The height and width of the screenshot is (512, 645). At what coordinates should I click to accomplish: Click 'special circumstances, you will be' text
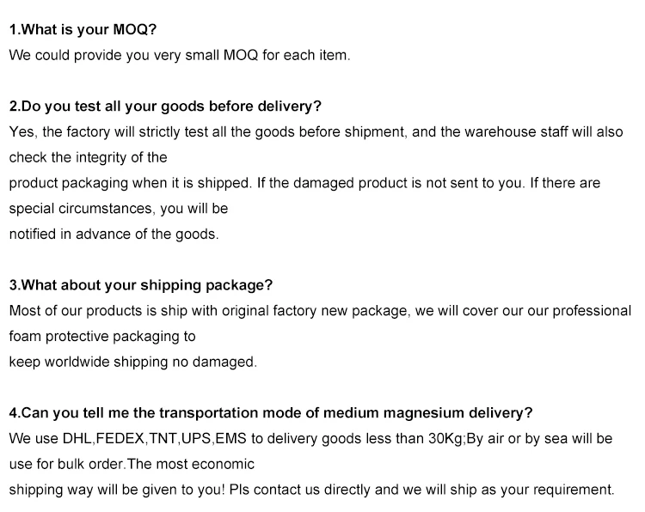118,208
